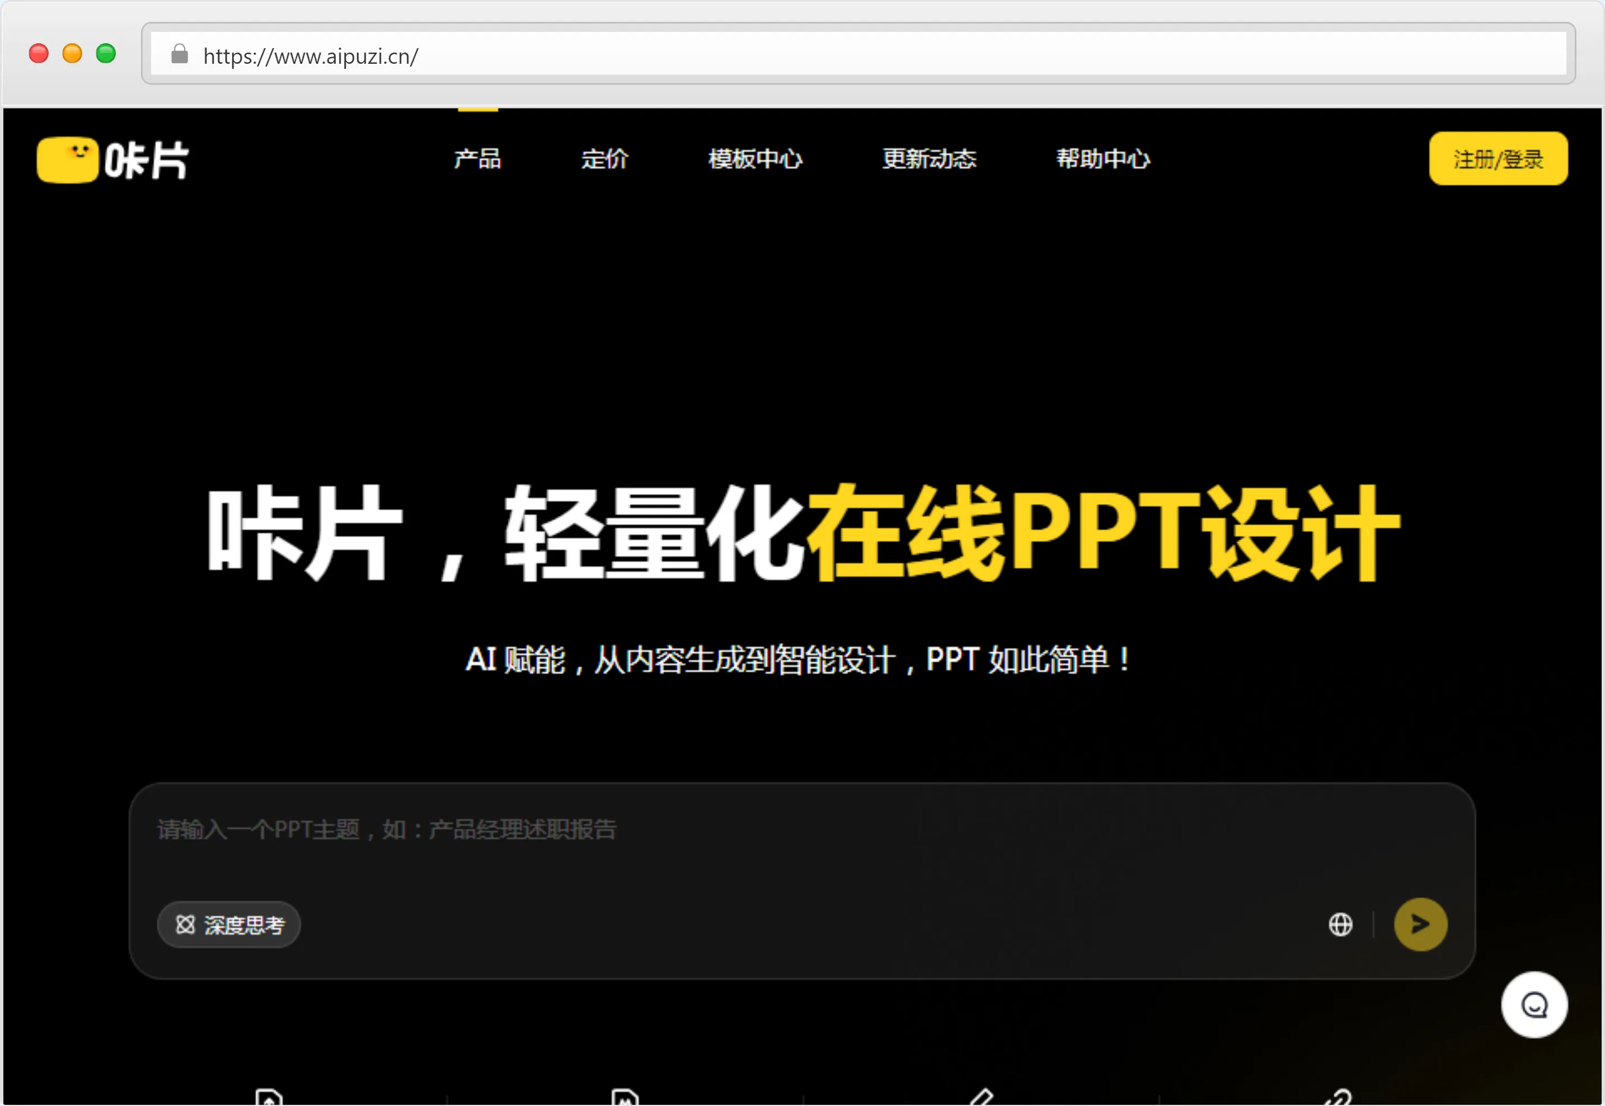This screenshot has width=1605, height=1106.
Task: Click the padlock icon in the address bar
Action: [x=180, y=54]
